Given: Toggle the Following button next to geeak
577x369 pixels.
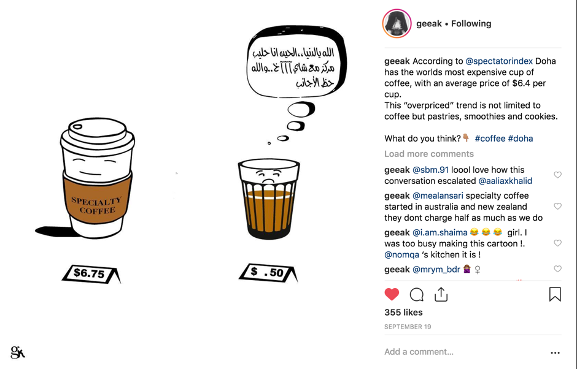Looking at the screenshot, I should [471, 23].
